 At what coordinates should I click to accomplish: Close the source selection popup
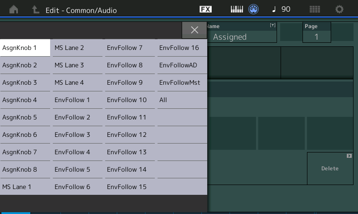click(194, 30)
